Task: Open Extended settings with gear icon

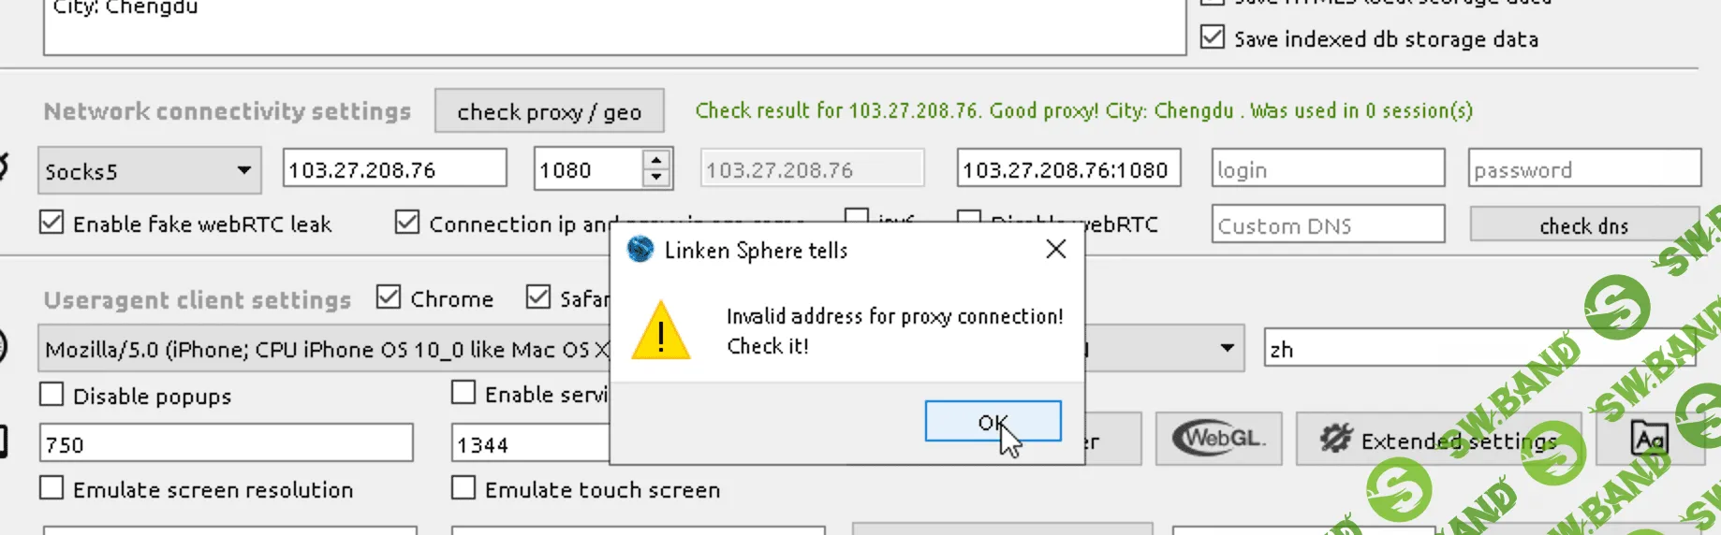Action: [x=1438, y=439]
